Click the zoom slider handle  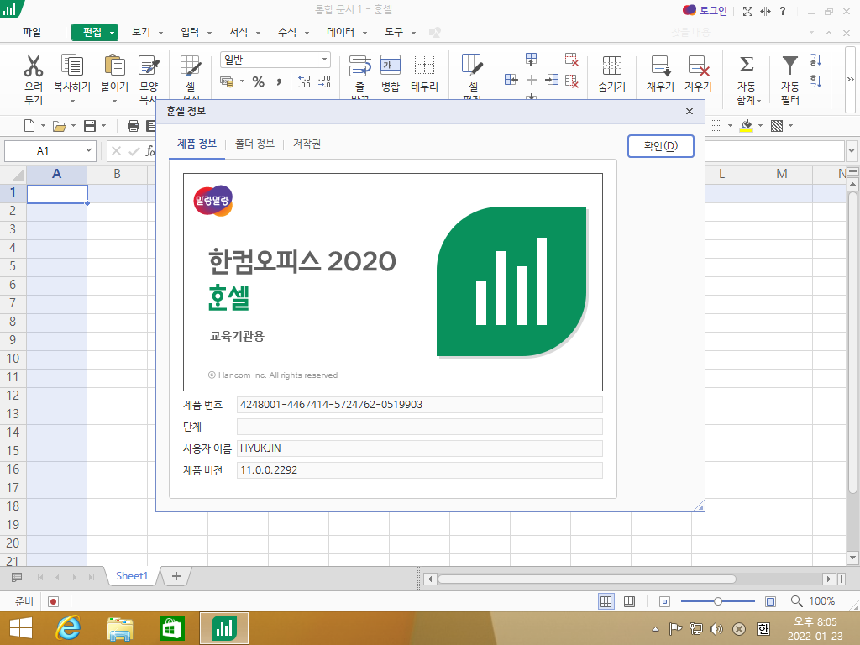coord(717,601)
